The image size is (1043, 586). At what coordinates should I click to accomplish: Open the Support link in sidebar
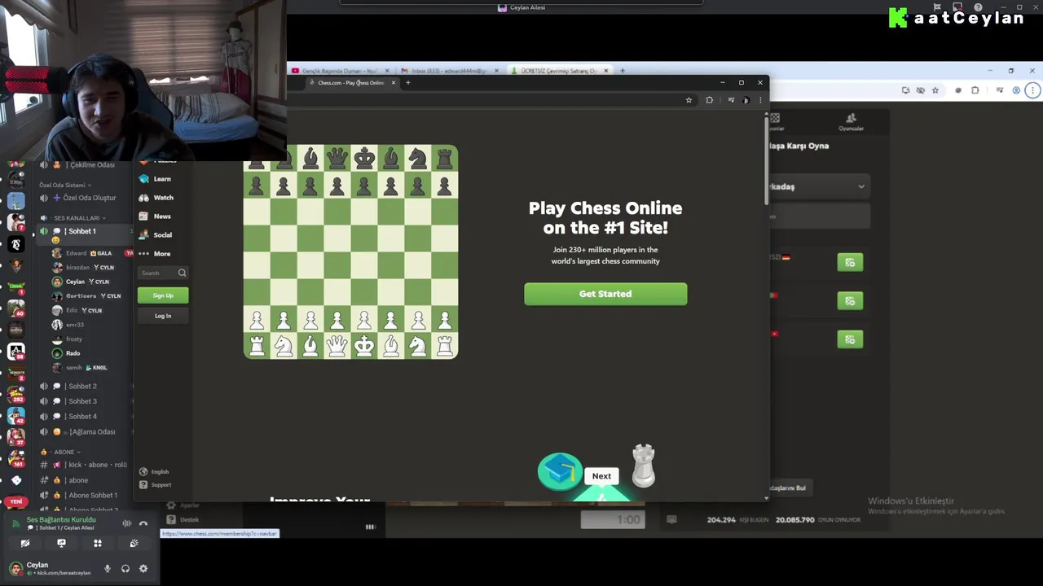pyautogui.click(x=155, y=485)
